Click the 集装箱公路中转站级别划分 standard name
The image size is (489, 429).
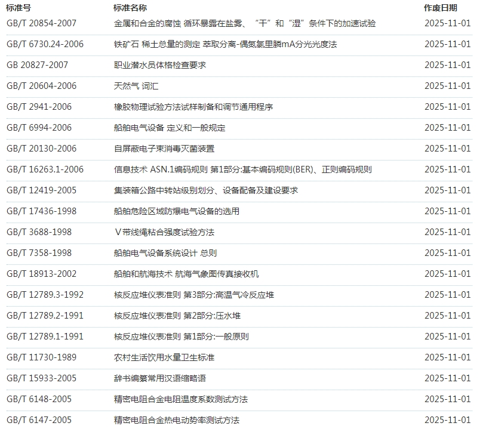[x=205, y=190]
